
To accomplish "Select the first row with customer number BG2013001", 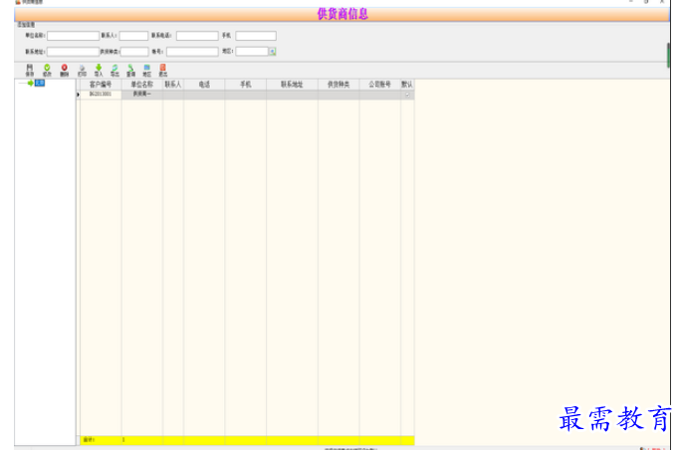I will click(x=100, y=94).
